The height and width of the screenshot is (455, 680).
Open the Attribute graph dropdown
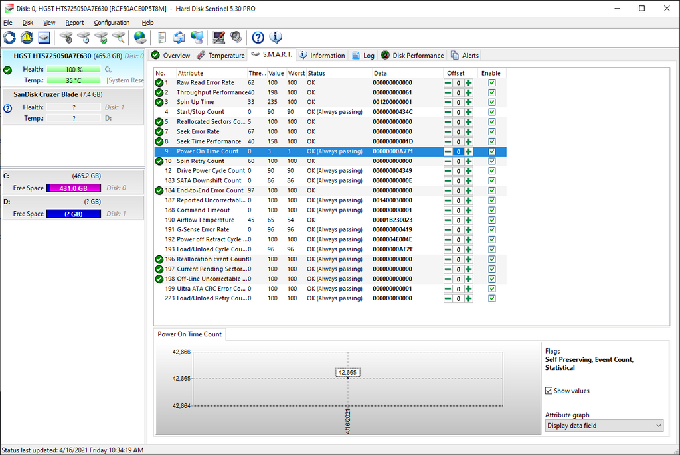click(x=604, y=426)
